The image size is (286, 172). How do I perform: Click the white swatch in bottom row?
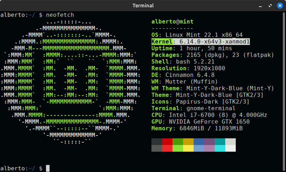(x=231, y=148)
